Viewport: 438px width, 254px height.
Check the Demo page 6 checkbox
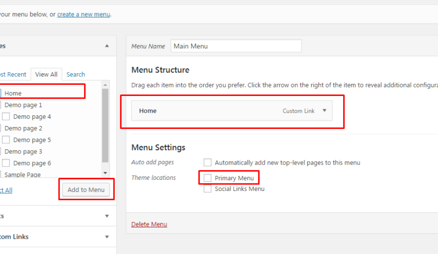[6, 163]
